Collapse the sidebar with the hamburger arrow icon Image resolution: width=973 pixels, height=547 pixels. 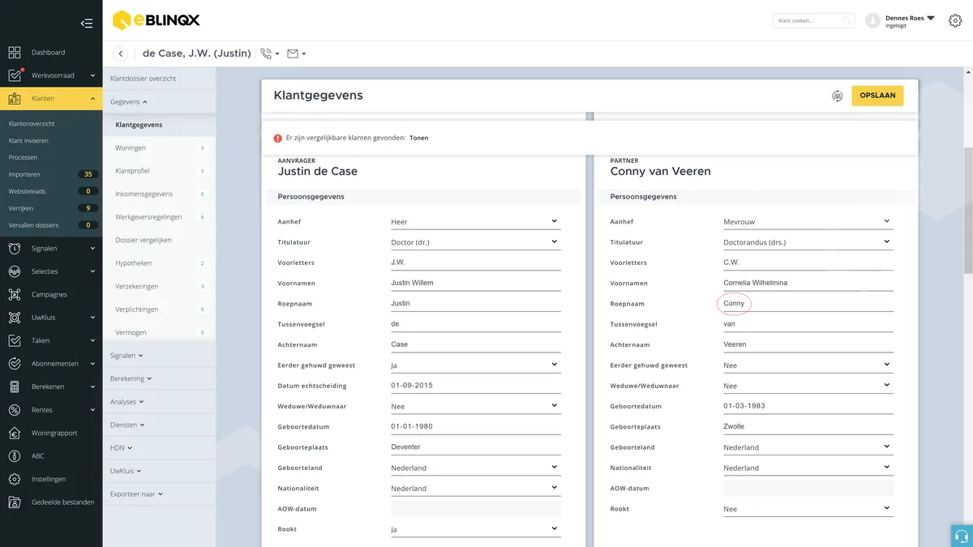point(87,24)
